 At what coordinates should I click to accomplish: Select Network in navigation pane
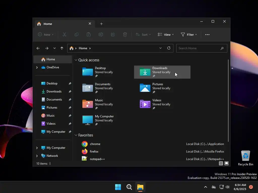(53, 156)
